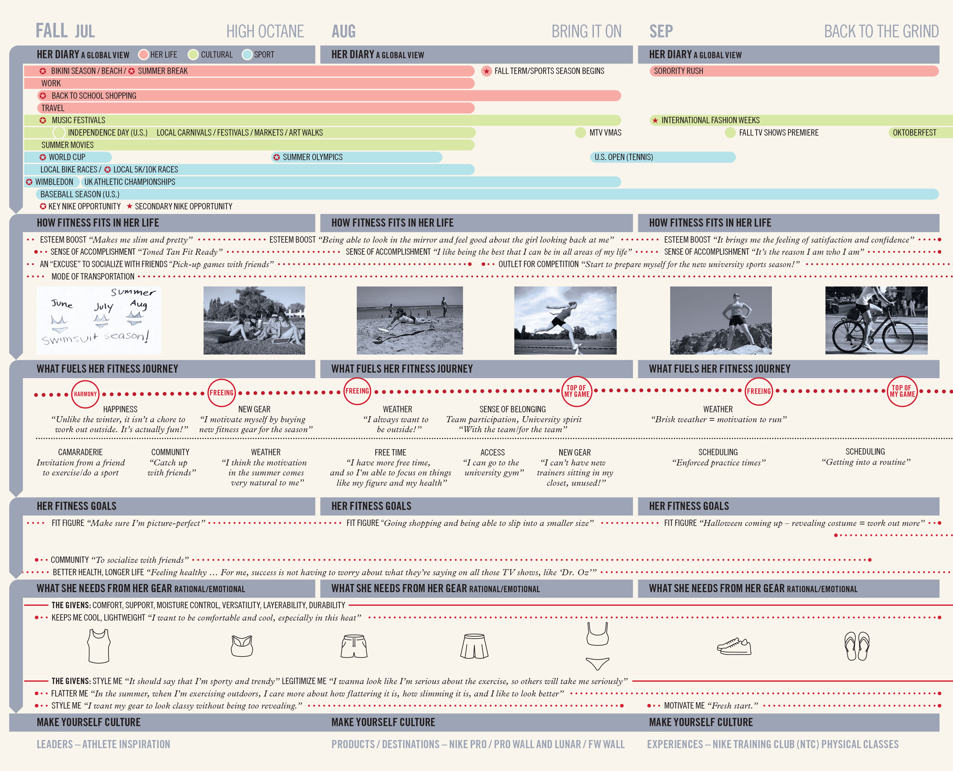The image size is (953, 771).
Task: Click the HARMONY circle badge
Action: coord(85,394)
